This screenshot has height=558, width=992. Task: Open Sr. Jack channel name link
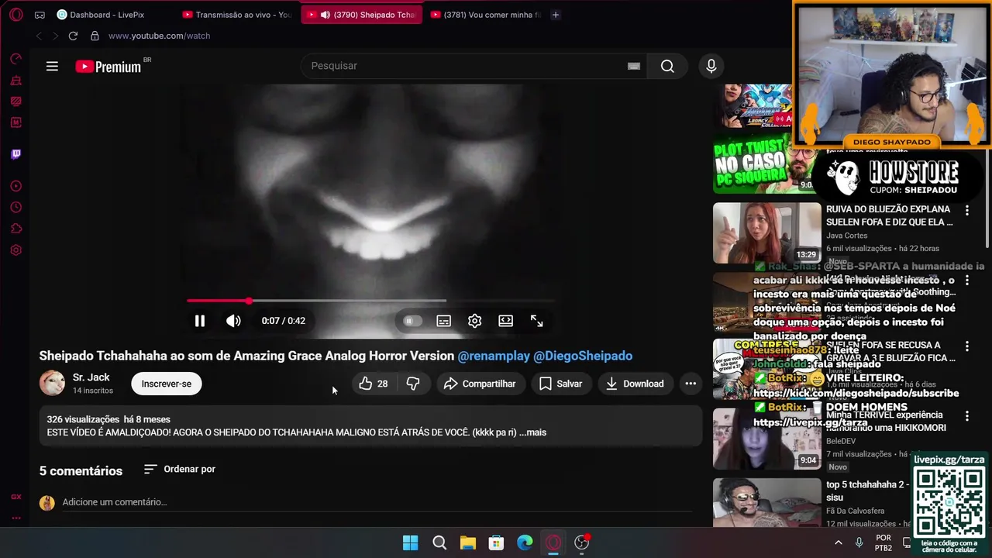pyautogui.click(x=91, y=377)
